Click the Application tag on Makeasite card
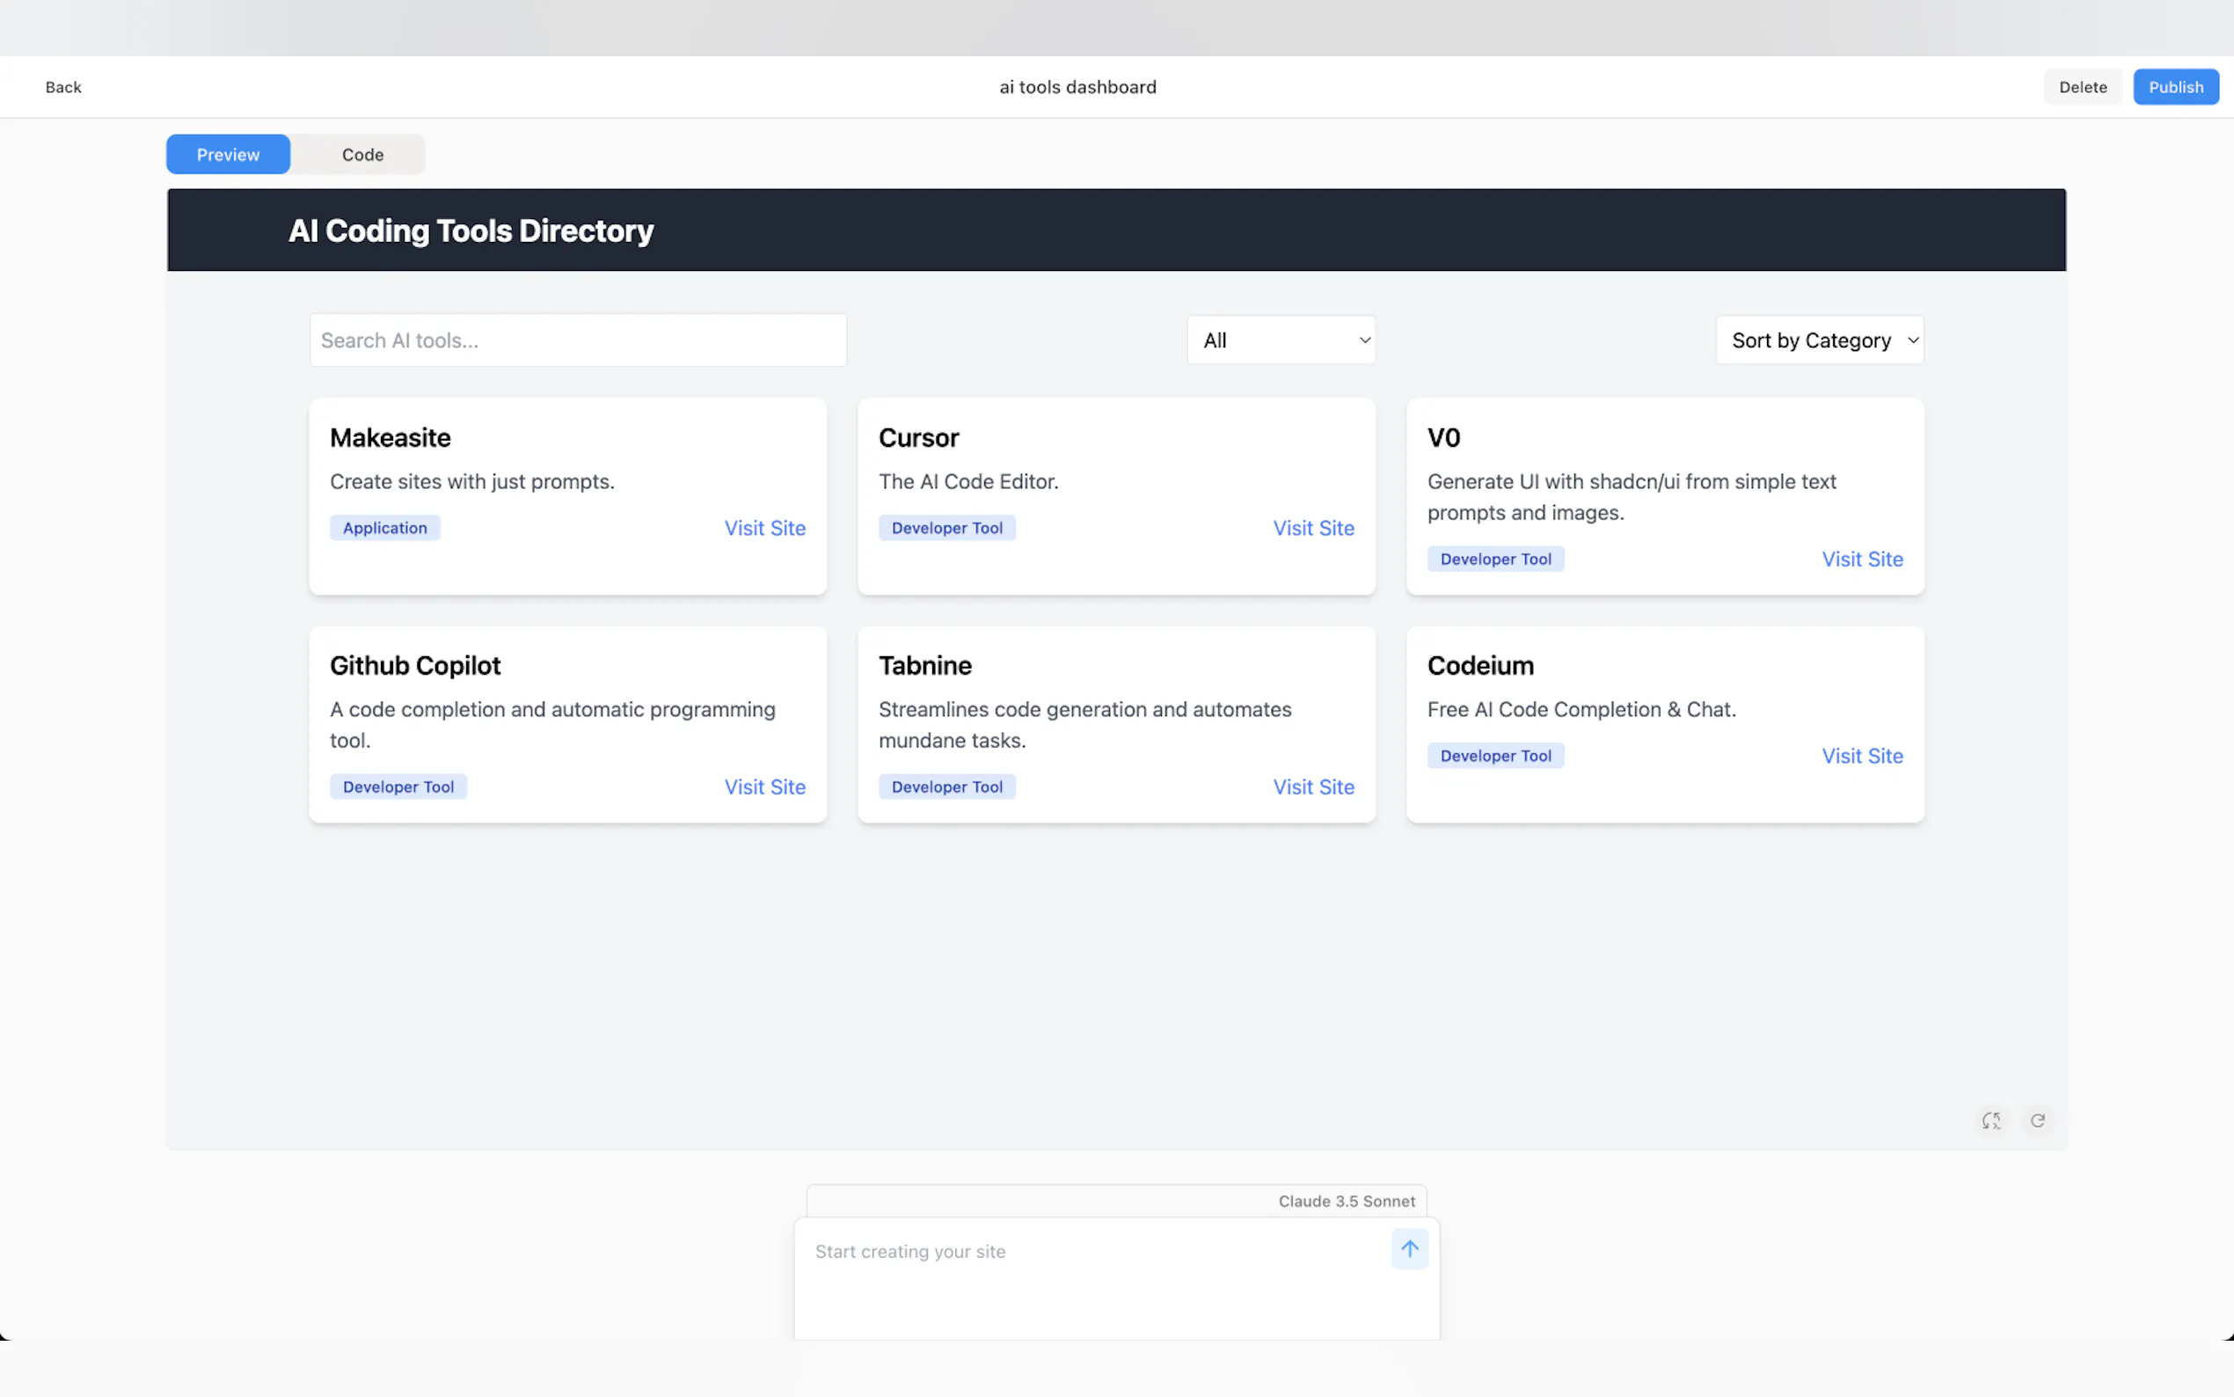Screen dimensions: 2234x1397 [x=384, y=528]
